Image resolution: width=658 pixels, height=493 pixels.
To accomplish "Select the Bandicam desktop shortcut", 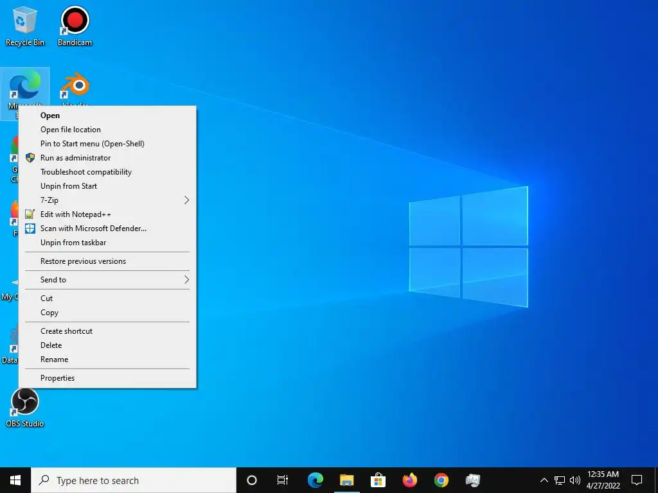I will click(75, 26).
